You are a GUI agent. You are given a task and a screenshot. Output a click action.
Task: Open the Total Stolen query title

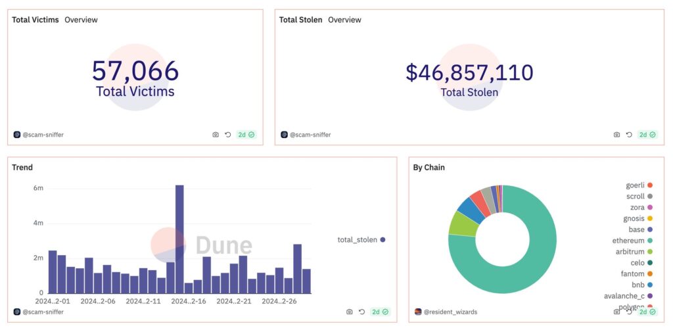point(300,20)
